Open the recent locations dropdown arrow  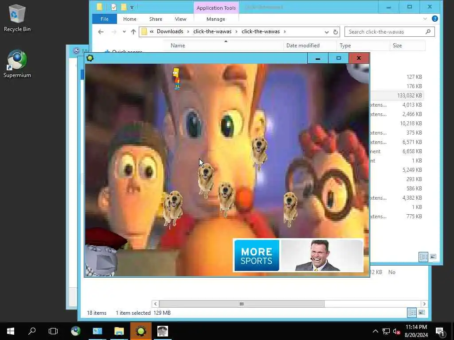(x=124, y=32)
